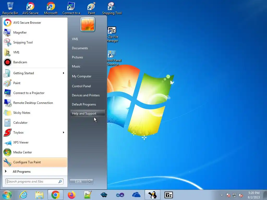
Task: Open the hat-and-glasses app on taskbar
Action: coord(104,195)
